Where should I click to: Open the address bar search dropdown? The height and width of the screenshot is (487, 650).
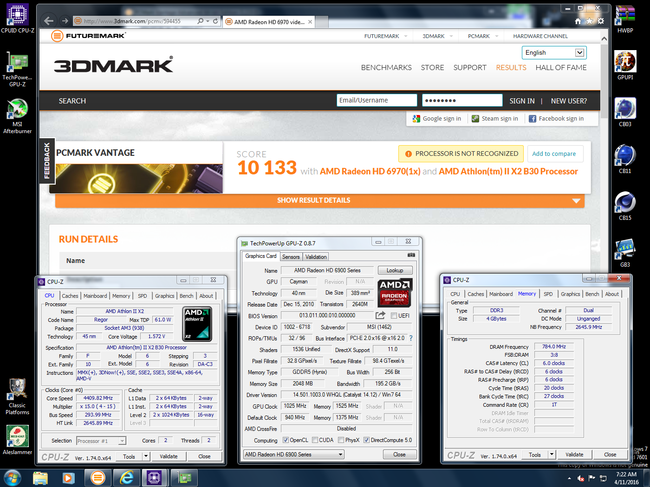tap(208, 21)
